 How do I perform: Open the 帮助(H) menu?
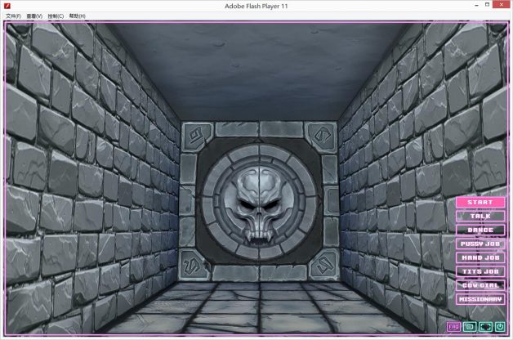coord(77,16)
